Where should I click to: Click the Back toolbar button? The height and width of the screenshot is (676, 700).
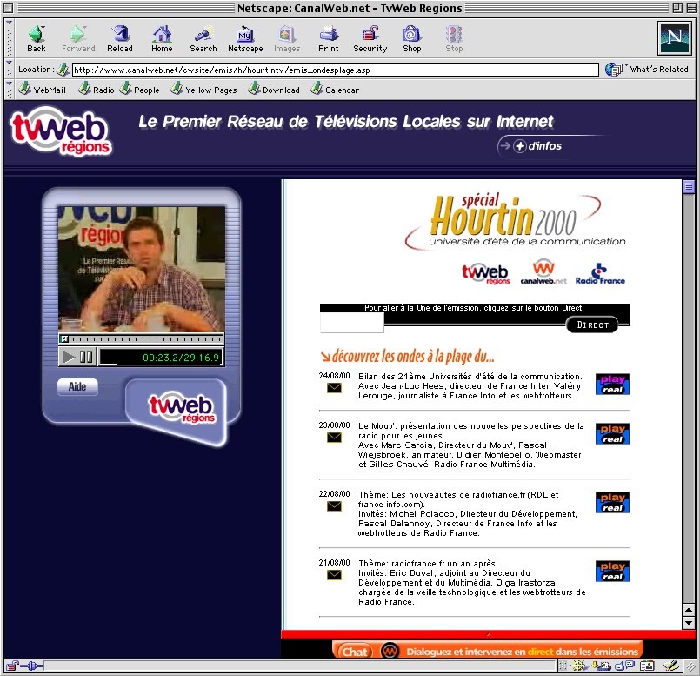pyautogui.click(x=37, y=39)
